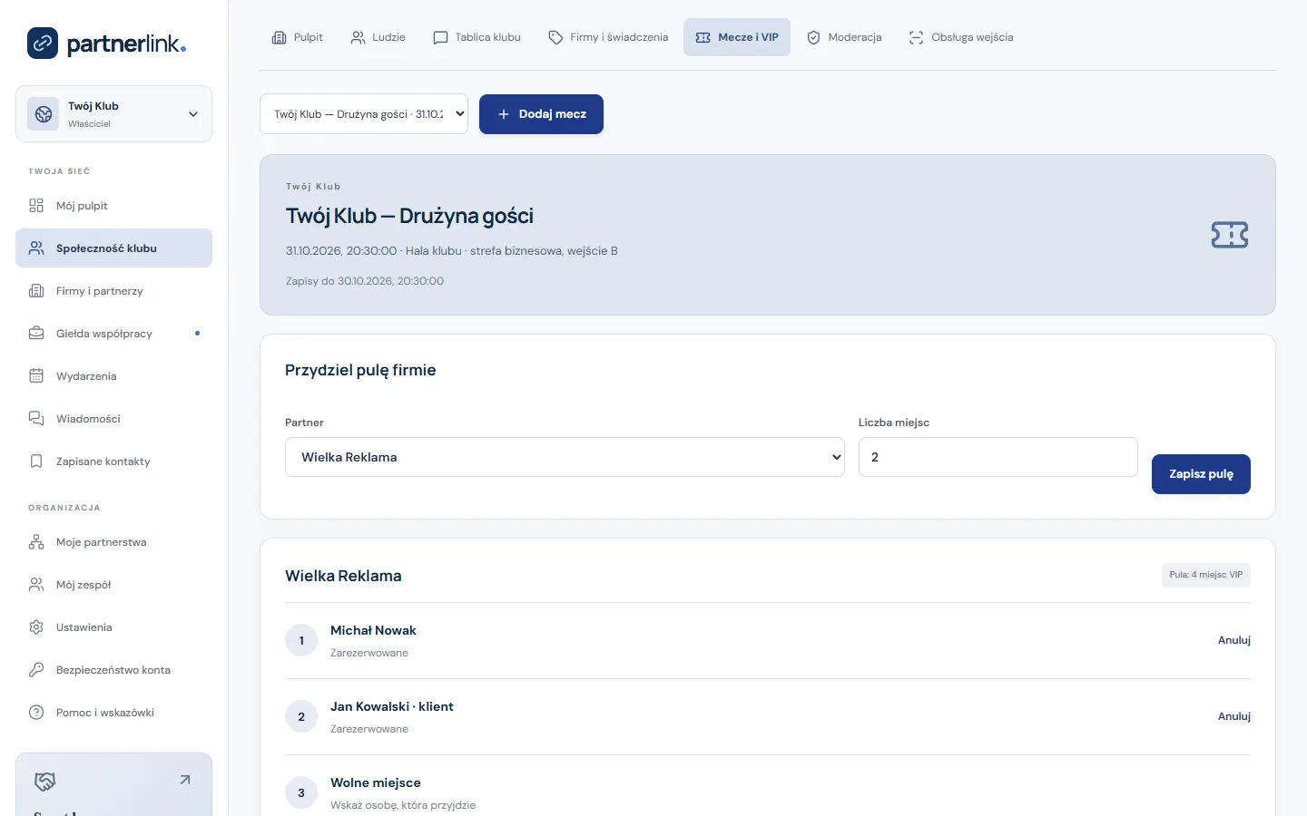Open Wydarzenia calendar icon
The width and height of the screenshot is (1307, 816).
click(36, 376)
